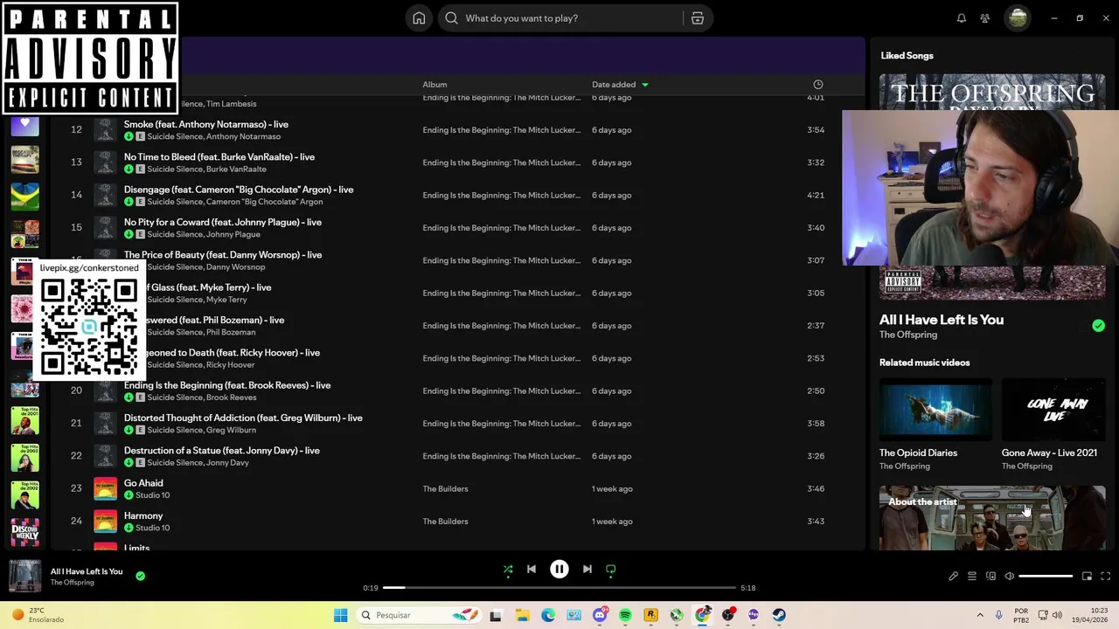The height and width of the screenshot is (629, 1119).
Task: Open Liked Songs header in right panel
Action: [907, 56]
